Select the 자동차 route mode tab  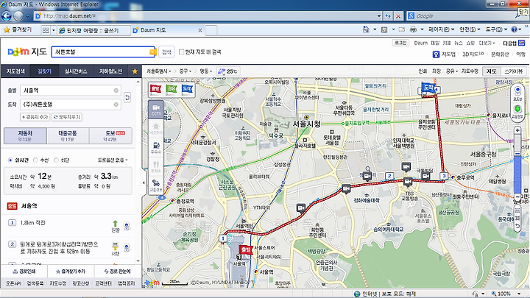click(25, 136)
